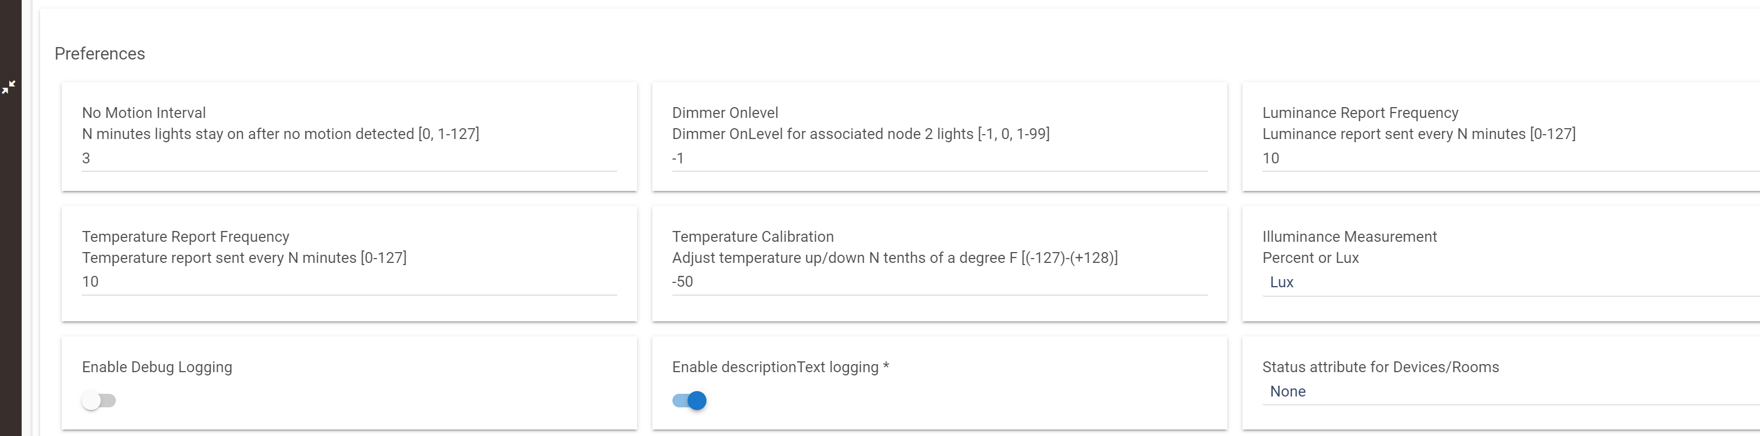Click the Luminance Report Frequency description text
Viewport: 1760px width, 436px height.
point(1419,134)
